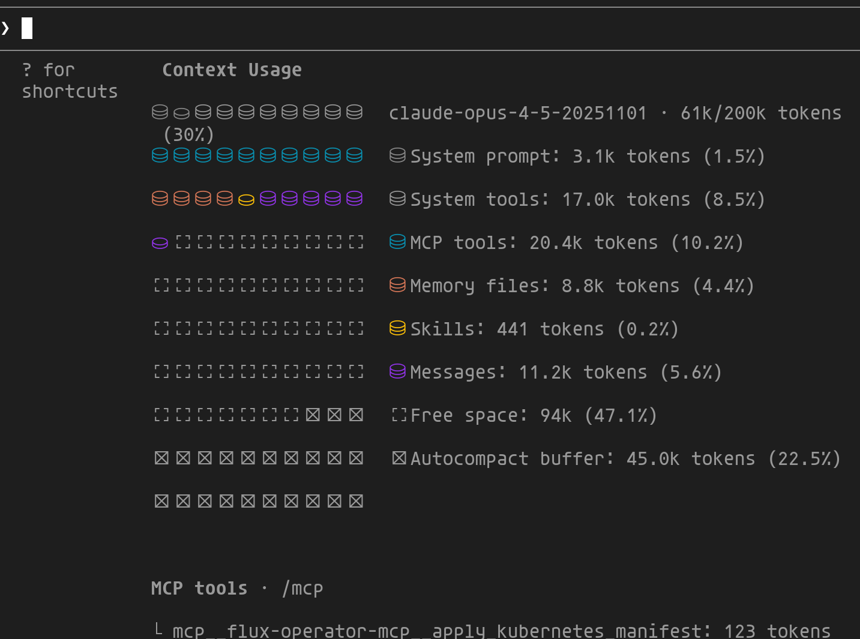Click the Context Usage heading
The width and height of the screenshot is (860, 639).
click(x=232, y=70)
